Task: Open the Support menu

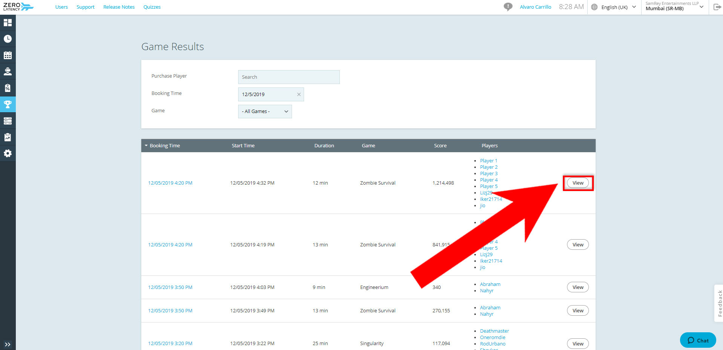Action: pyautogui.click(x=86, y=7)
